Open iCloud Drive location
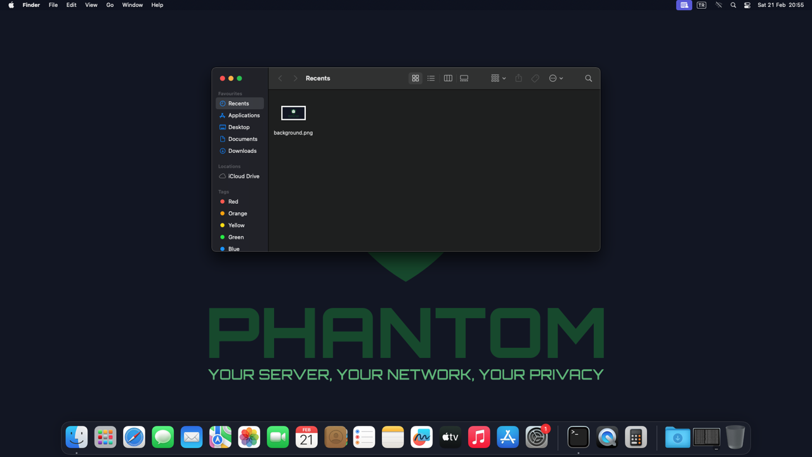This screenshot has height=457, width=812. click(x=243, y=176)
